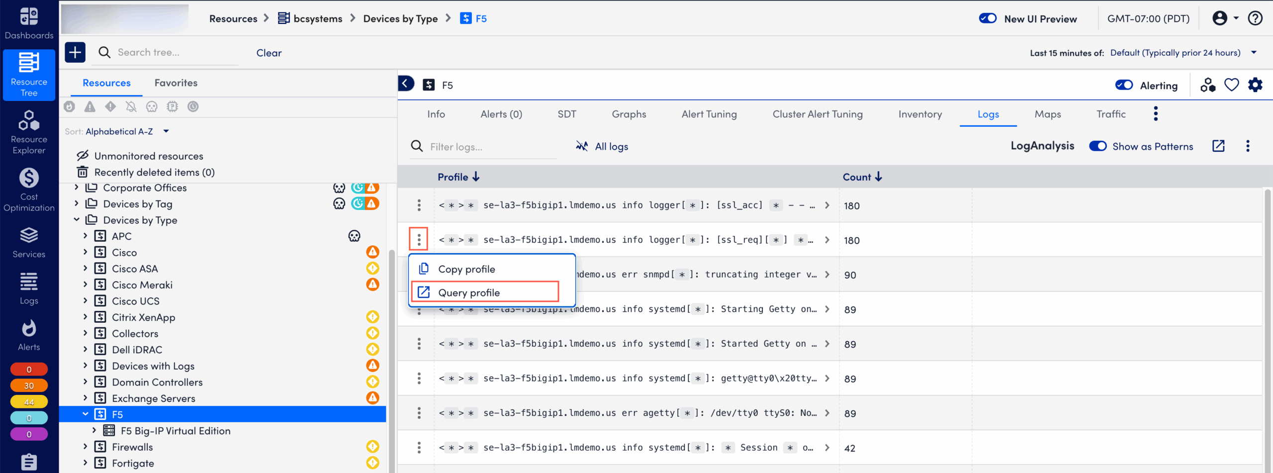Viewport: 1273px width, 473px height.
Task: Switch to the Inventory tab
Action: [x=919, y=114]
